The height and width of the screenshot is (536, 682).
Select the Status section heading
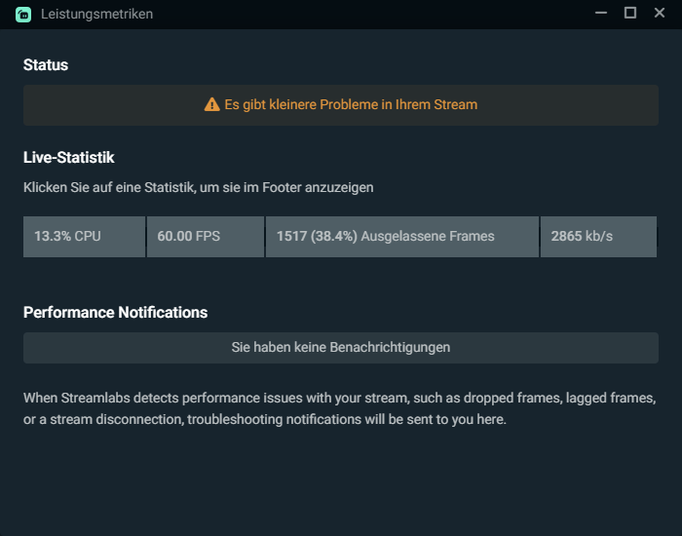tap(46, 65)
